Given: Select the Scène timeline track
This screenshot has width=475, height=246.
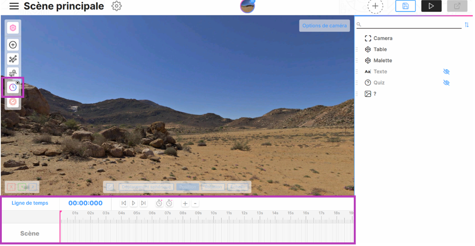Looking at the screenshot, I should 30,233.
